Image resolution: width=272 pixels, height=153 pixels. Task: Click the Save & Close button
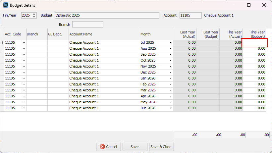coord(161,147)
